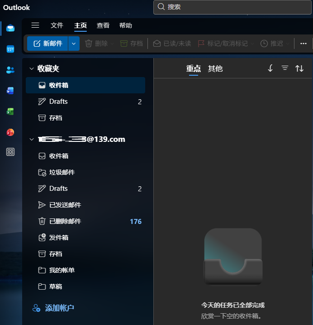Open the 发件箱 outbox folder
Viewport: 313px width, 325px height.
[x=85, y=238]
